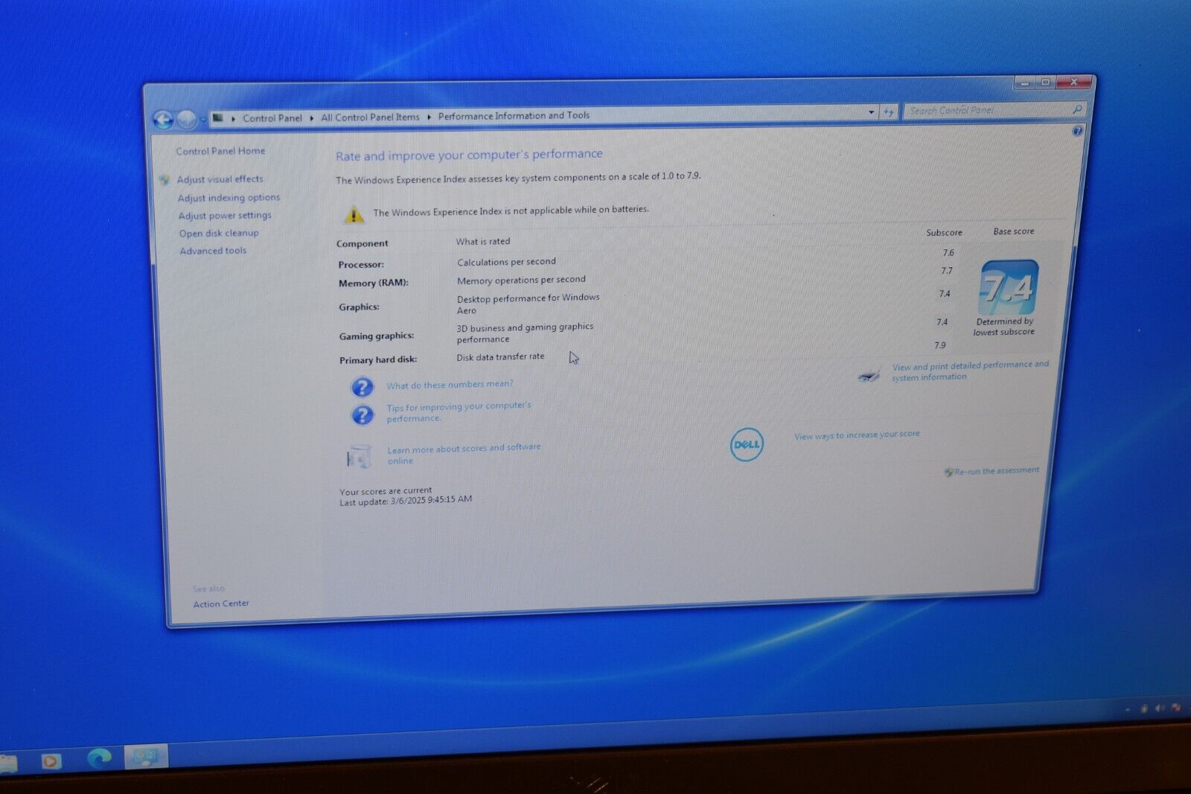Open Learn more about scores and software online
This screenshot has height=794, width=1191.
(x=464, y=454)
